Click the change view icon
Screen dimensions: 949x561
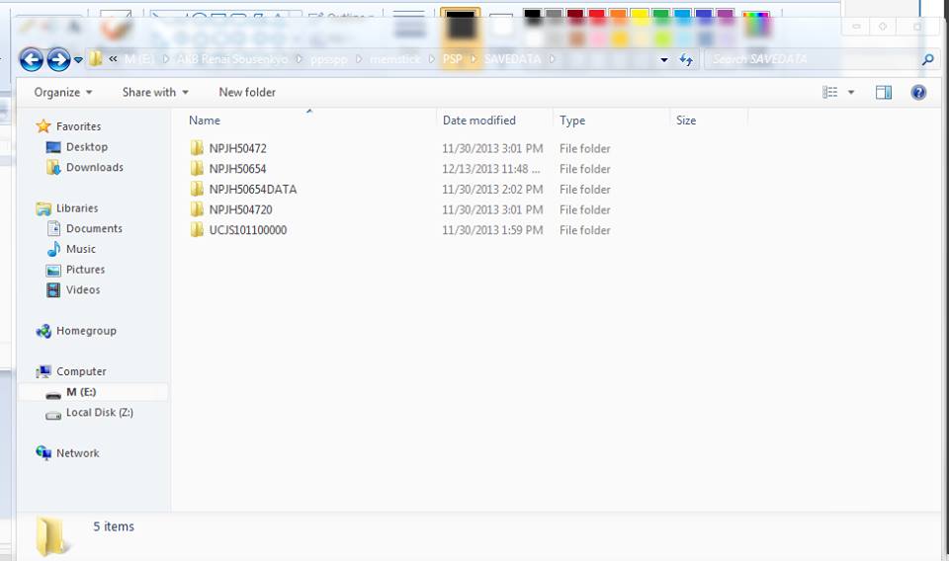(830, 92)
